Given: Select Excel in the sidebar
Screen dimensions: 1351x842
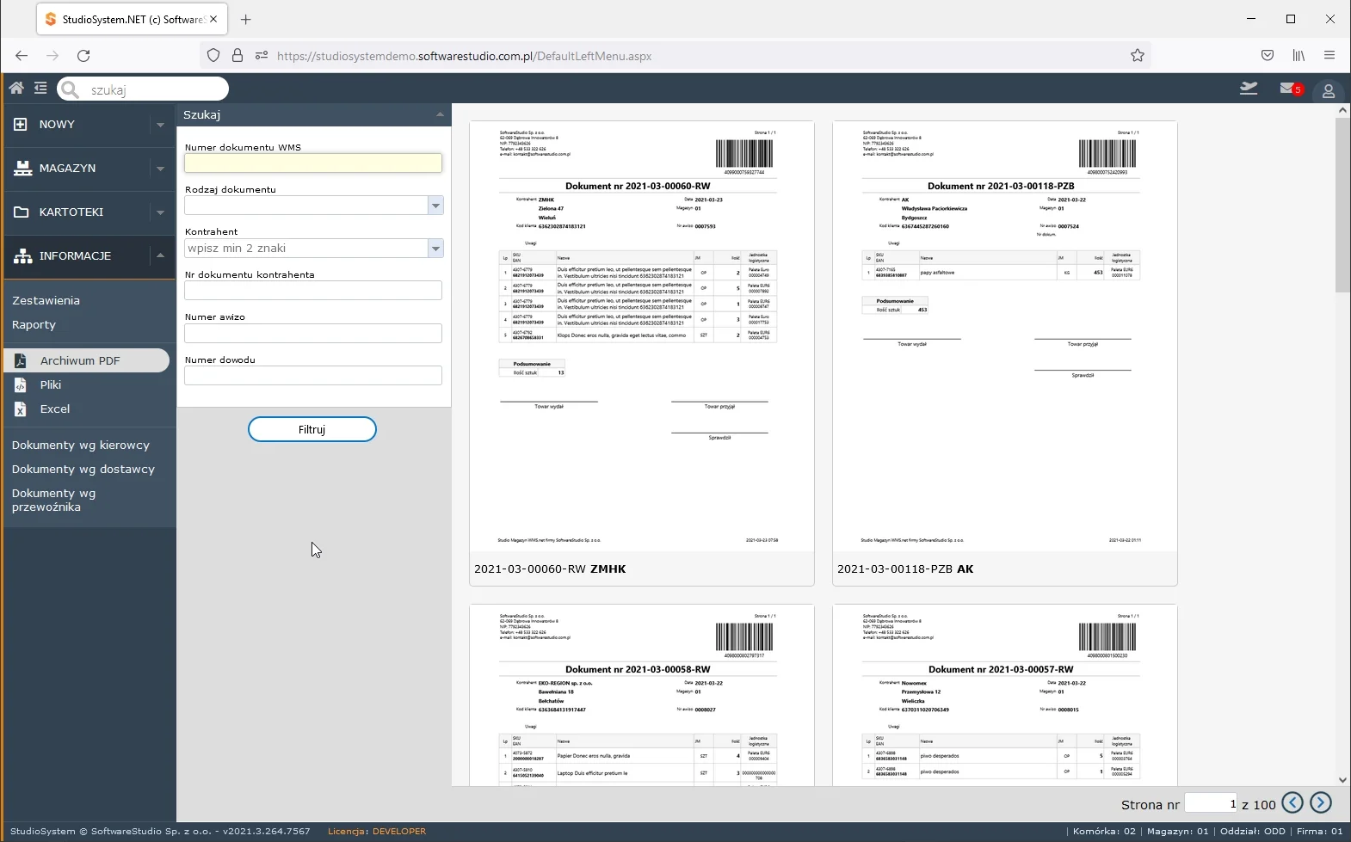Looking at the screenshot, I should point(55,409).
